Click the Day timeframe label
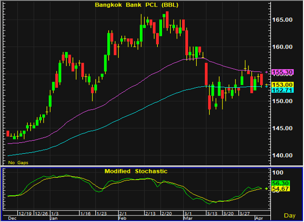The height and width of the screenshot is (222, 304). (290, 215)
